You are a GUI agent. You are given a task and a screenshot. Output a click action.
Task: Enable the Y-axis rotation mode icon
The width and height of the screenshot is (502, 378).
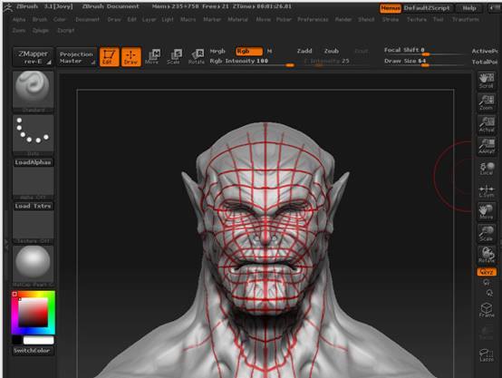point(487,282)
